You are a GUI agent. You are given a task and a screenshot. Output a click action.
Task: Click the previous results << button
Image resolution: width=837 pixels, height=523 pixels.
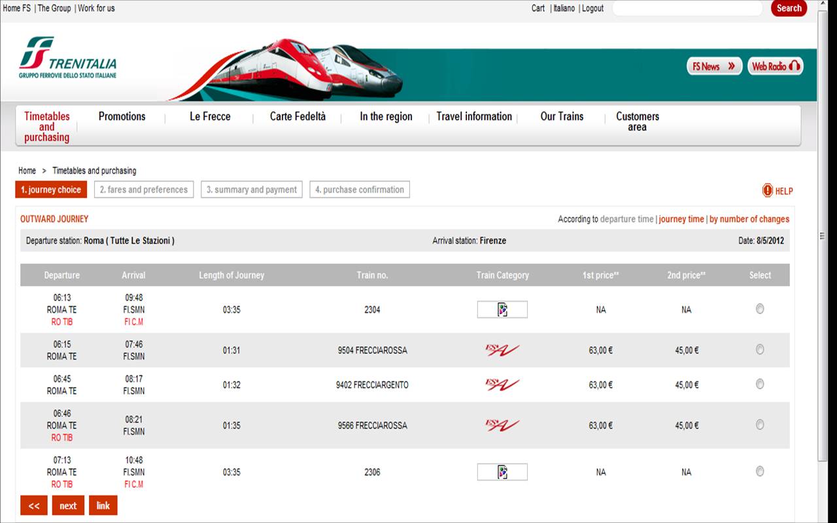pos(34,505)
